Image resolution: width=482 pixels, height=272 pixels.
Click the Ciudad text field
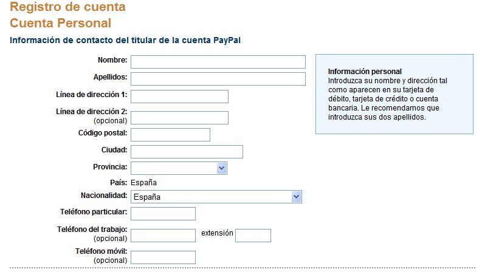[x=187, y=152]
